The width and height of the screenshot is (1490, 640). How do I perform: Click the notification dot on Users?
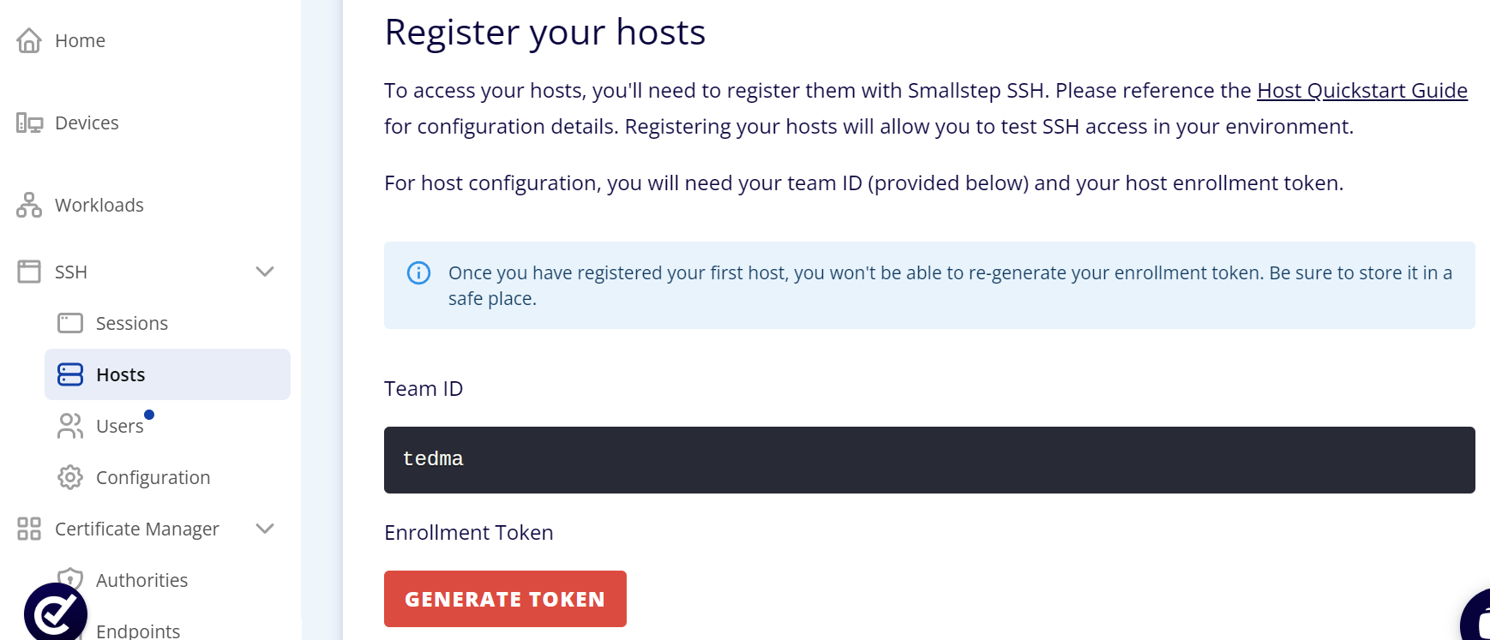pyautogui.click(x=148, y=414)
